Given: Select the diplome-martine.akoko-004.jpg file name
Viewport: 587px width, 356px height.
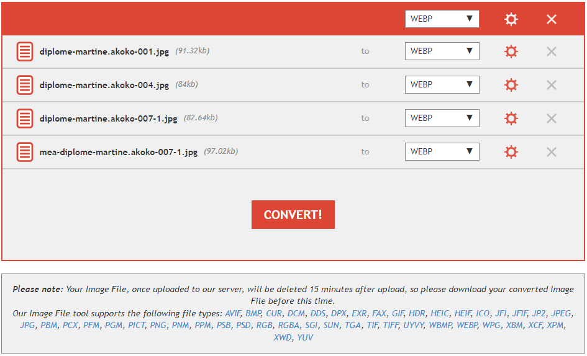Looking at the screenshot, I should [104, 85].
